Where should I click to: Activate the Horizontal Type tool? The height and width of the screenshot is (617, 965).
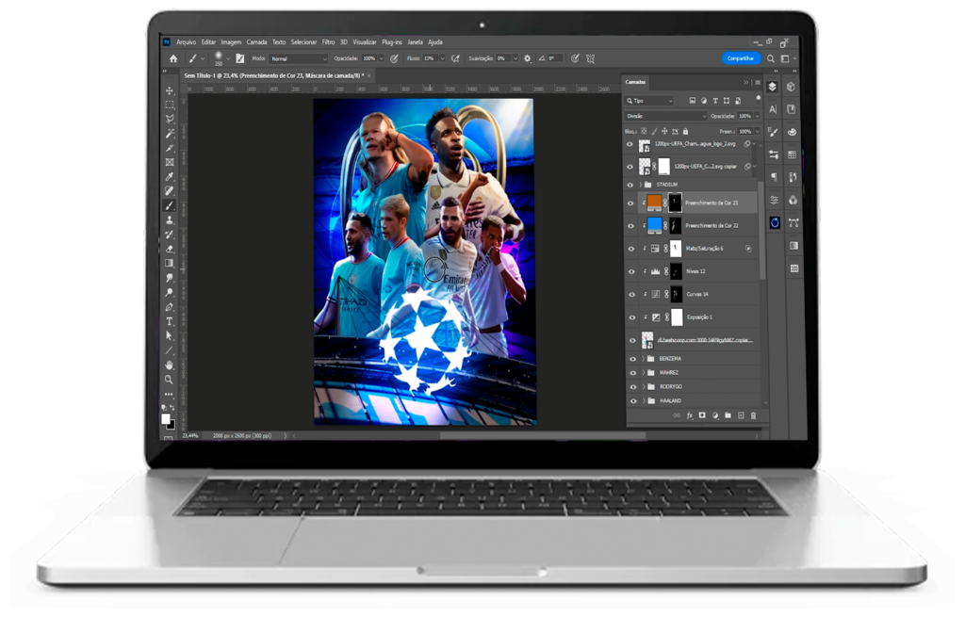pyautogui.click(x=170, y=321)
